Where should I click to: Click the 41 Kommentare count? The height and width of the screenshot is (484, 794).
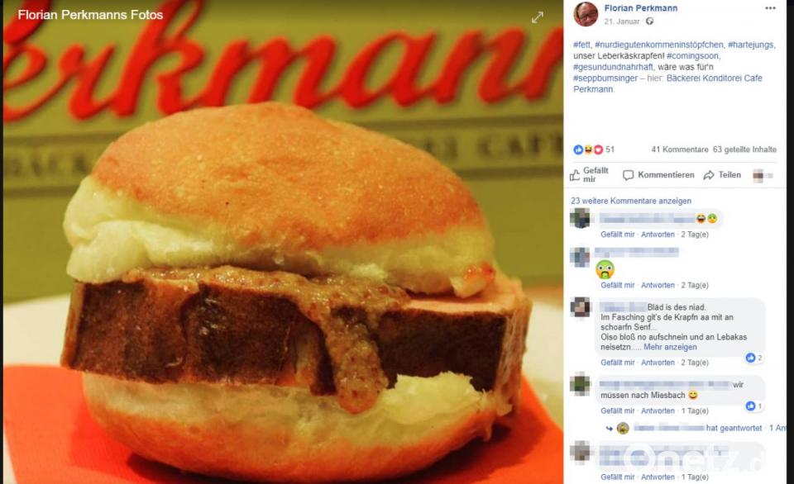click(680, 149)
